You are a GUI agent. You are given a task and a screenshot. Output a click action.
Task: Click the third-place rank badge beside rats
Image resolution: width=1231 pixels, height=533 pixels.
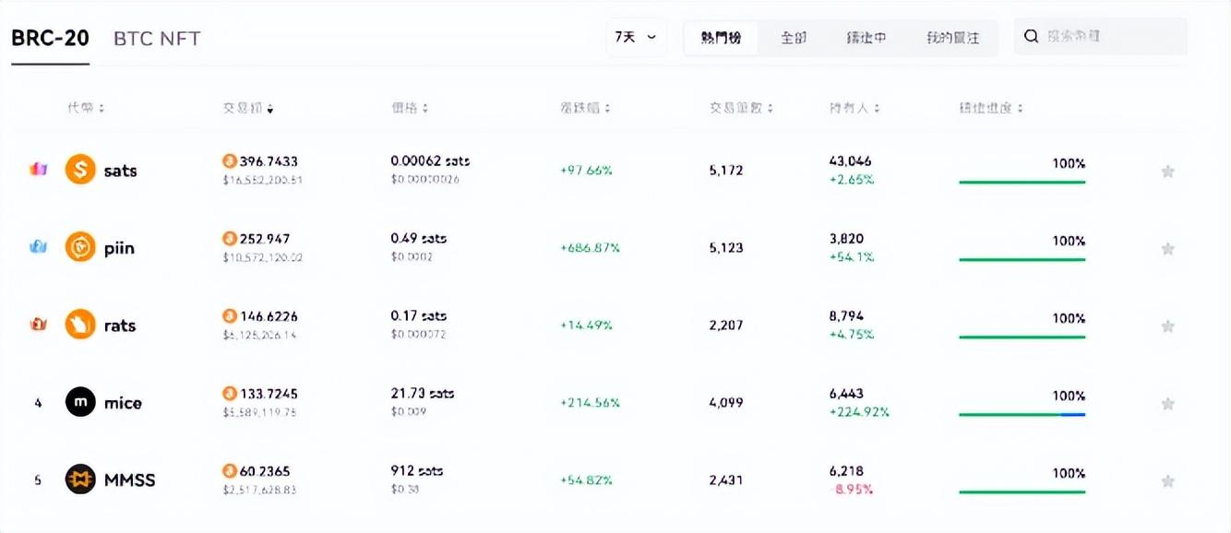click(38, 325)
